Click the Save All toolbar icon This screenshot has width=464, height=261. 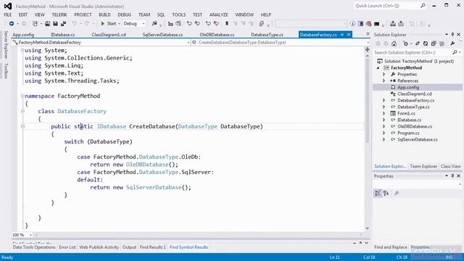(63, 23)
